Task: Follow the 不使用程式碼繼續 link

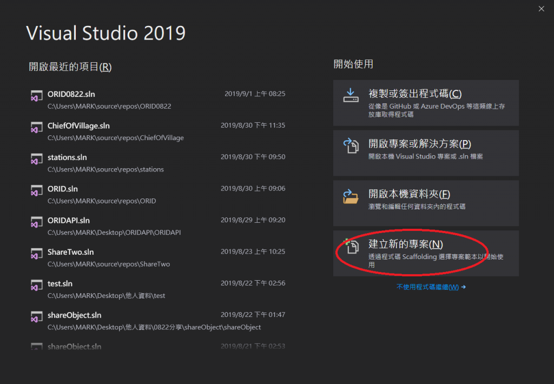Action: [431, 287]
